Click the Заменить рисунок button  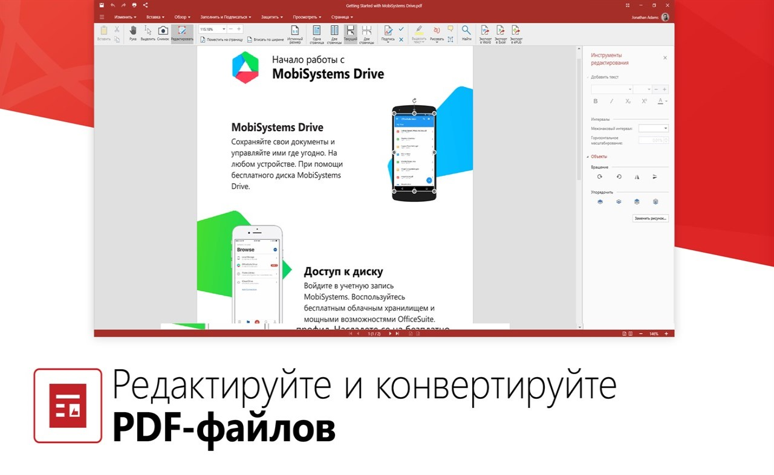tap(651, 218)
